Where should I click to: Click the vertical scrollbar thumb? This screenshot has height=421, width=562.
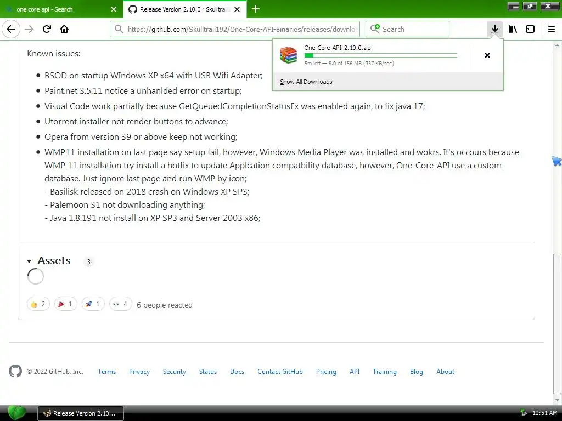[557, 324]
